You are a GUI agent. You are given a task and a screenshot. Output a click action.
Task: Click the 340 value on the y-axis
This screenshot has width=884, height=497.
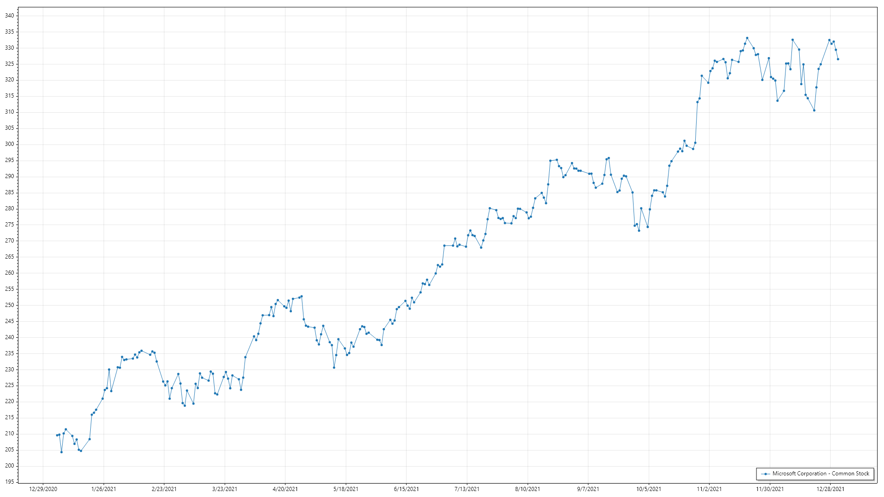(9, 16)
